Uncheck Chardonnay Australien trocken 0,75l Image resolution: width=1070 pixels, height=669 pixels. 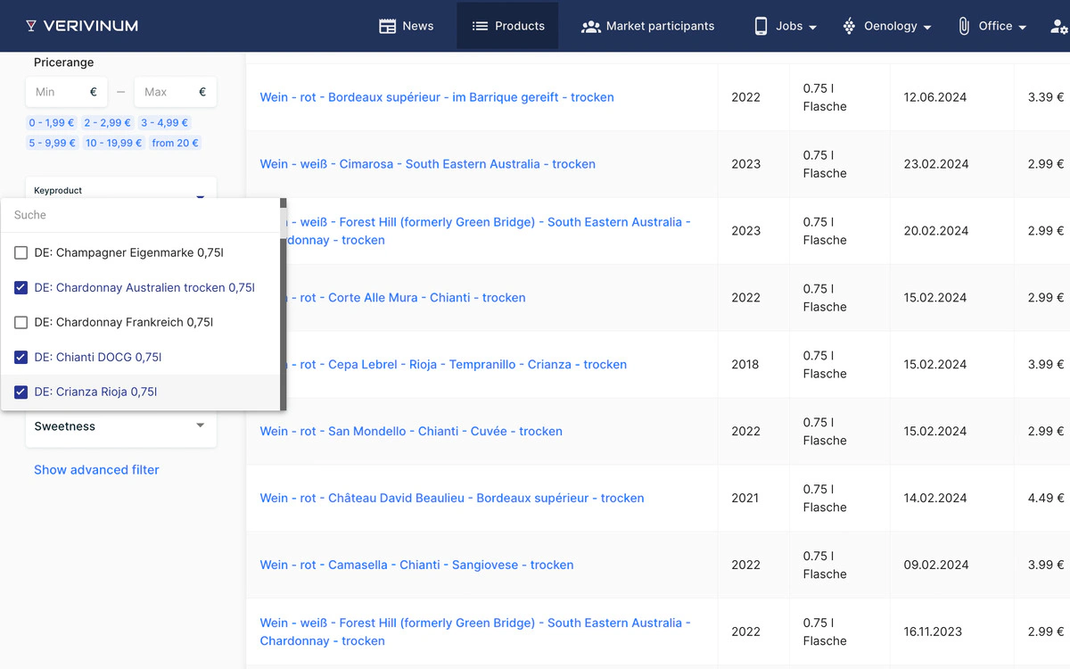coord(21,288)
